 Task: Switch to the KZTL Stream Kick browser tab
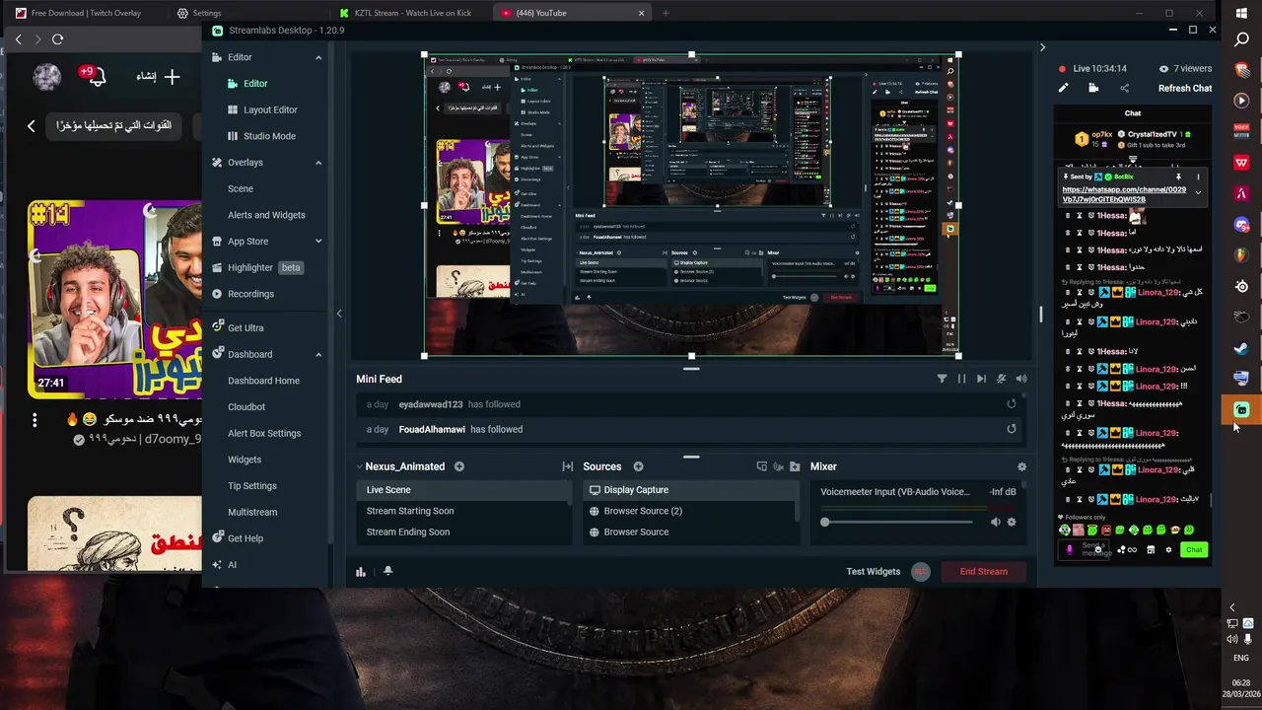[x=404, y=13]
